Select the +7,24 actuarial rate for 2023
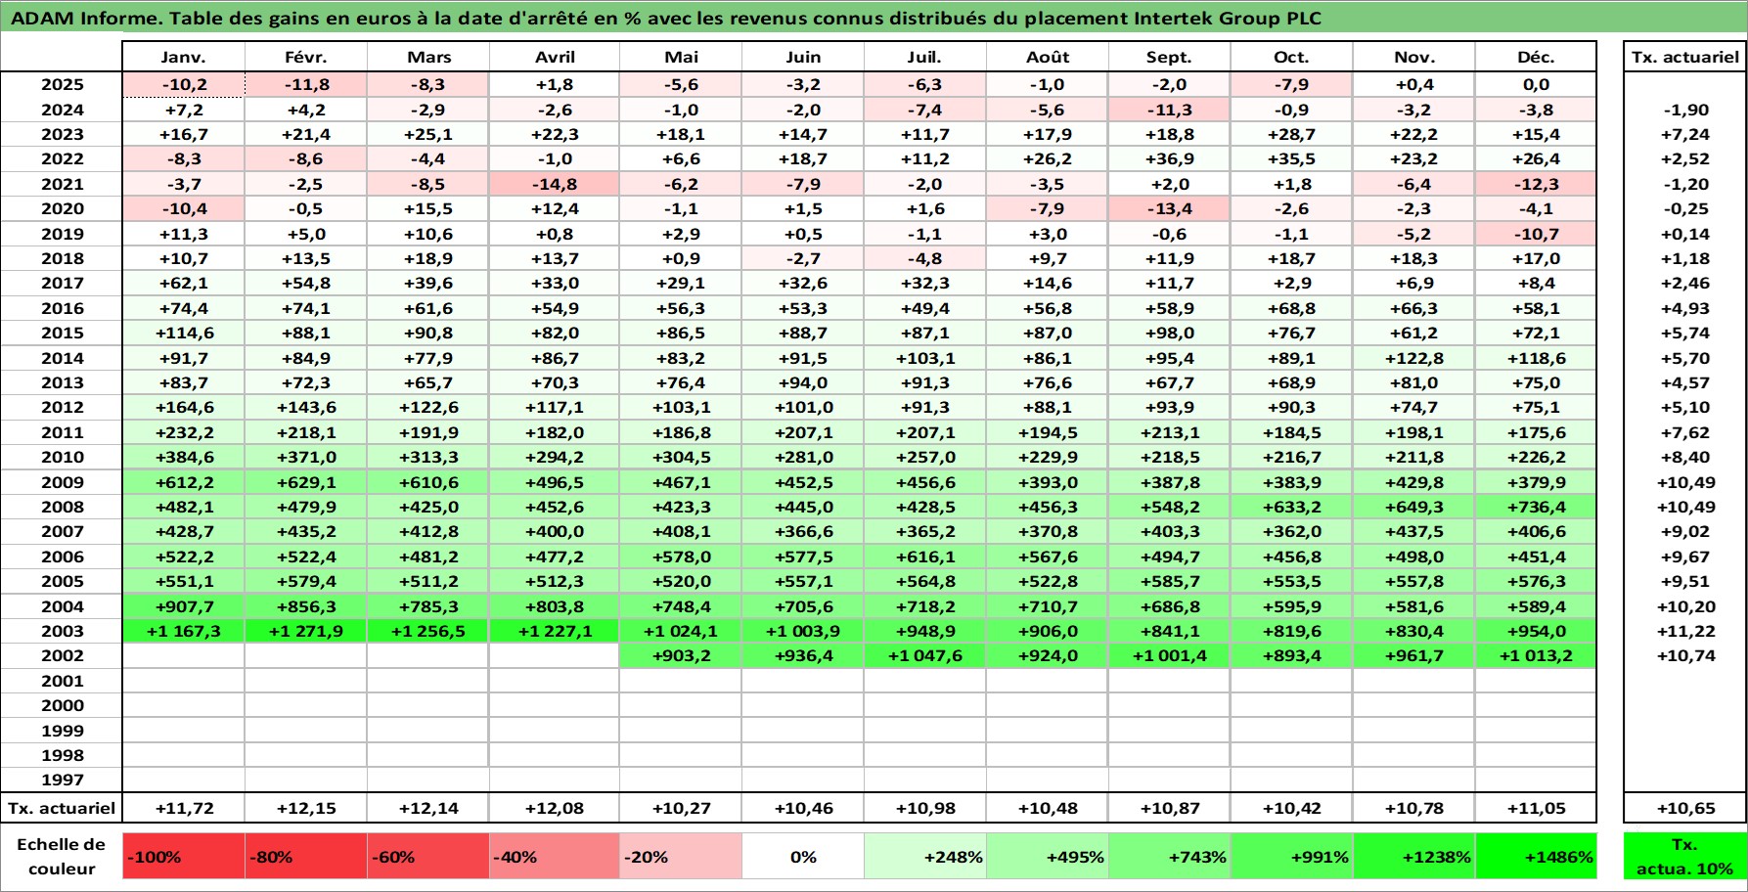 (1684, 134)
